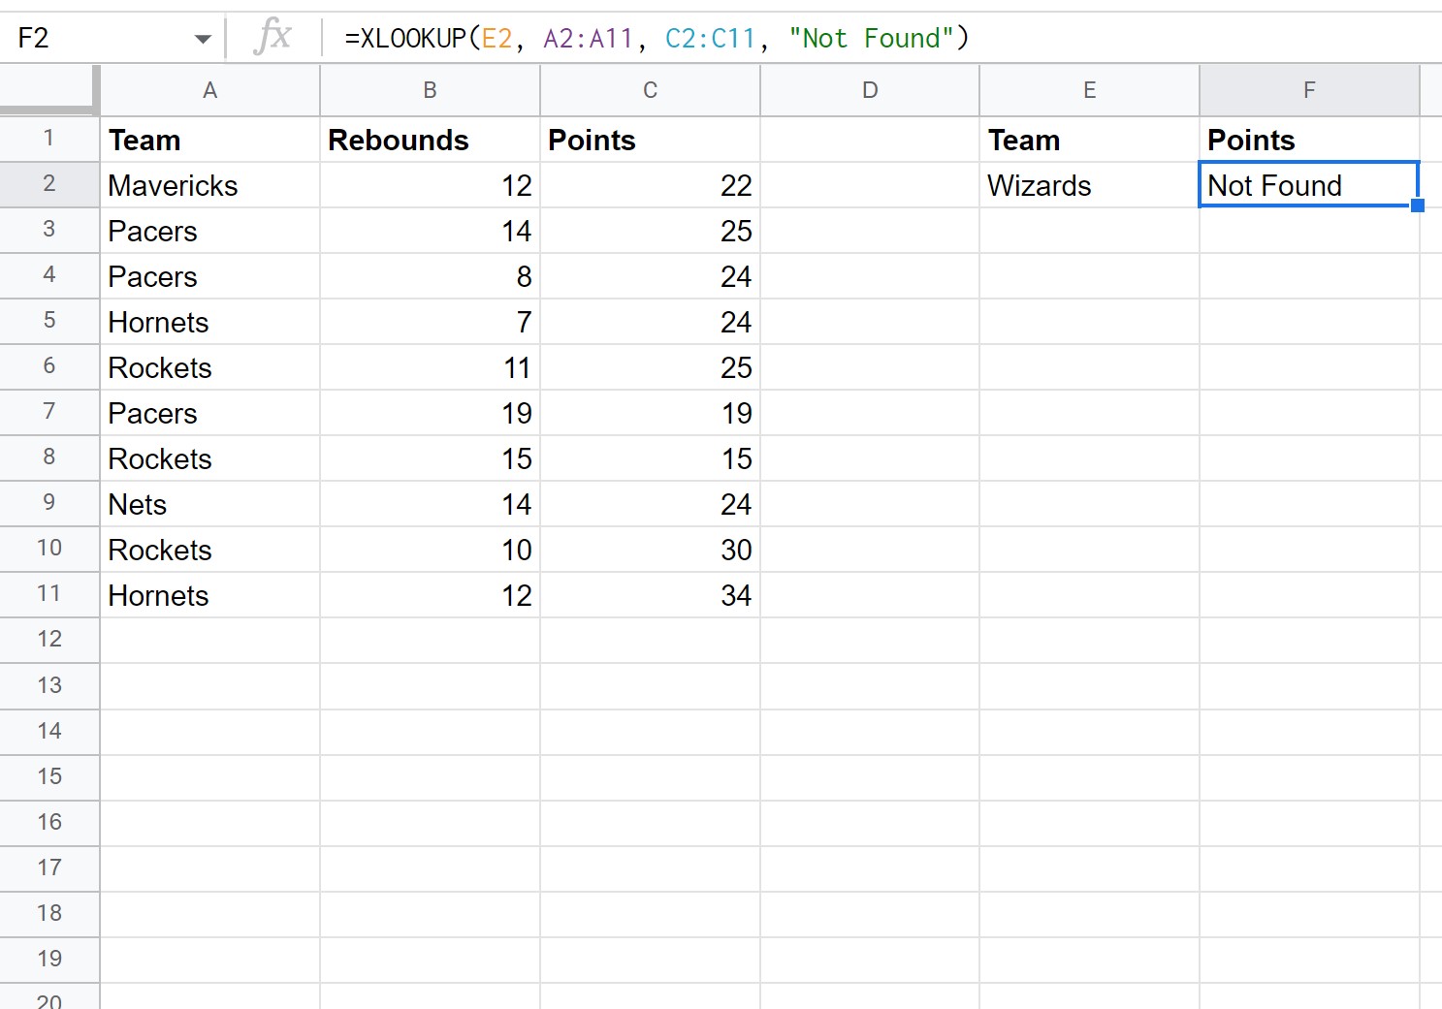Screen dimensions: 1442x1009
Task: Select row 11 header
Action: 49,594
